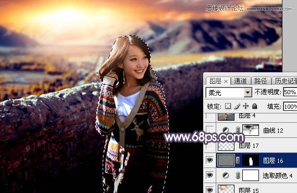Select the 图层 17 thumbnail

click(x=226, y=146)
